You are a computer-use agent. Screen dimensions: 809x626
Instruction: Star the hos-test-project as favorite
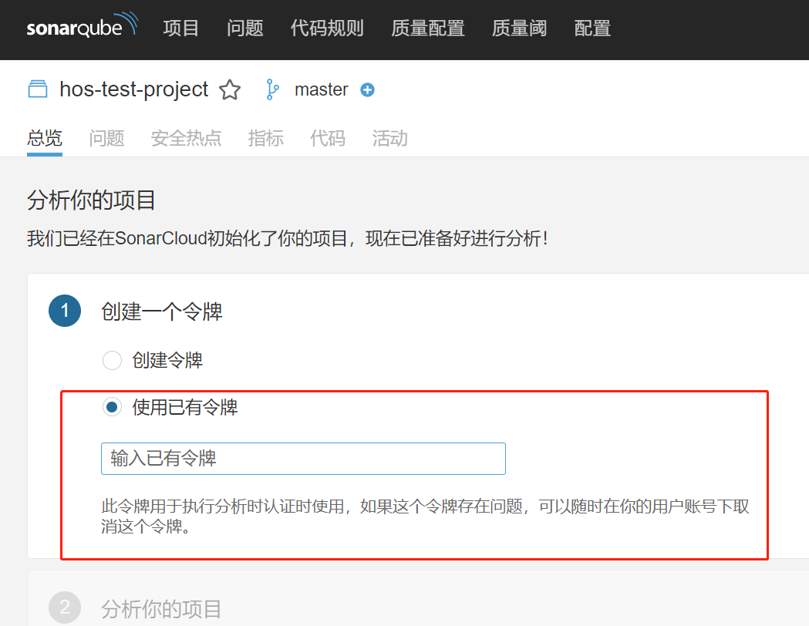[x=230, y=89]
